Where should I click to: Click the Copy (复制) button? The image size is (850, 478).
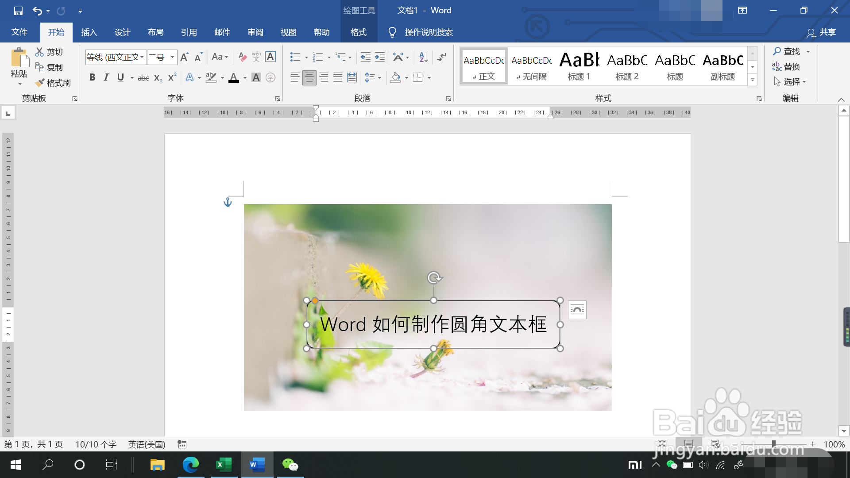(49, 67)
